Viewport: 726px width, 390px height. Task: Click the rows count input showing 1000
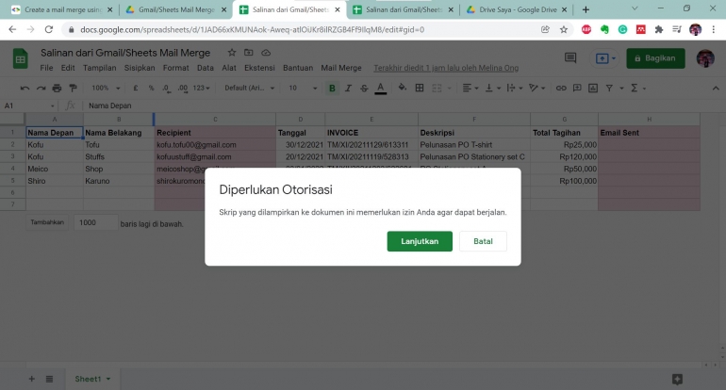[x=95, y=222]
